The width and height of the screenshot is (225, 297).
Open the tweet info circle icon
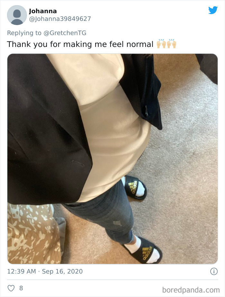[x=214, y=271]
